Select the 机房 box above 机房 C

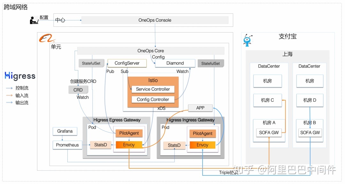(x=268, y=81)
